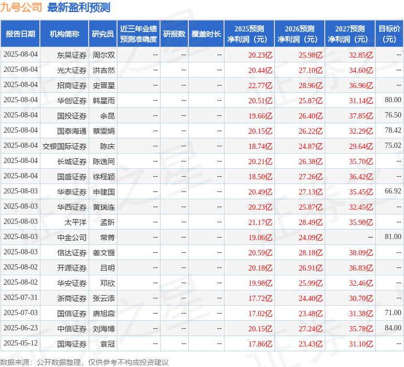Open the 东吴证券 institution entry
Screen dimensions: 404x367
coord(72,55)
